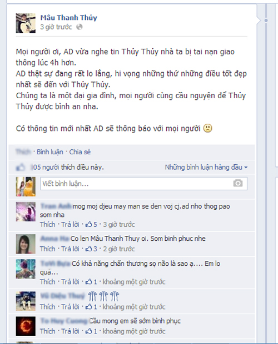The image size is (278, 344).
Task: Click the camera icon in comment box
Action: [238, 183]
